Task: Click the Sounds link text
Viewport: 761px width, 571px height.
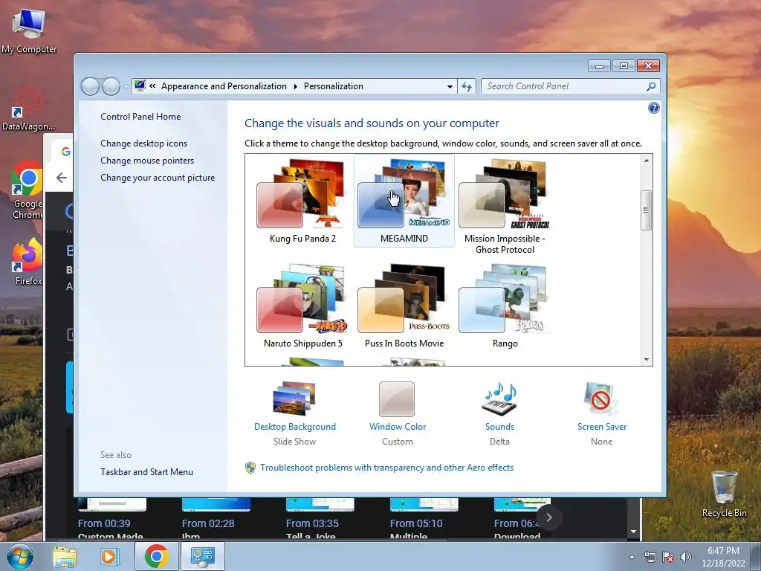Action: [x=499, y=426]
